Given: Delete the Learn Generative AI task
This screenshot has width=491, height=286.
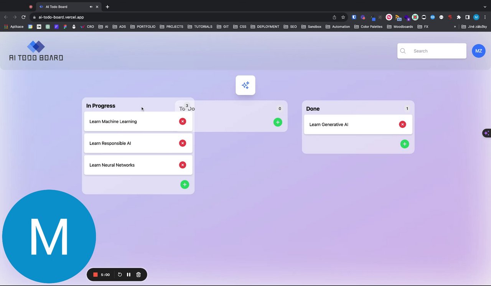Looking at the screenshot, I should click(402, 124).
